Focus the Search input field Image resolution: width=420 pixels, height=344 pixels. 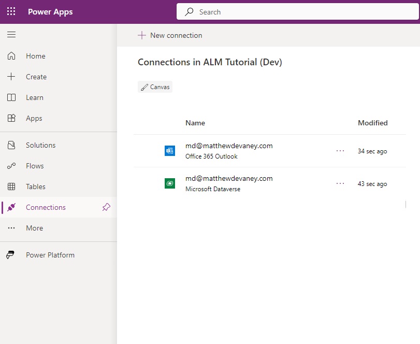point(298,11)
